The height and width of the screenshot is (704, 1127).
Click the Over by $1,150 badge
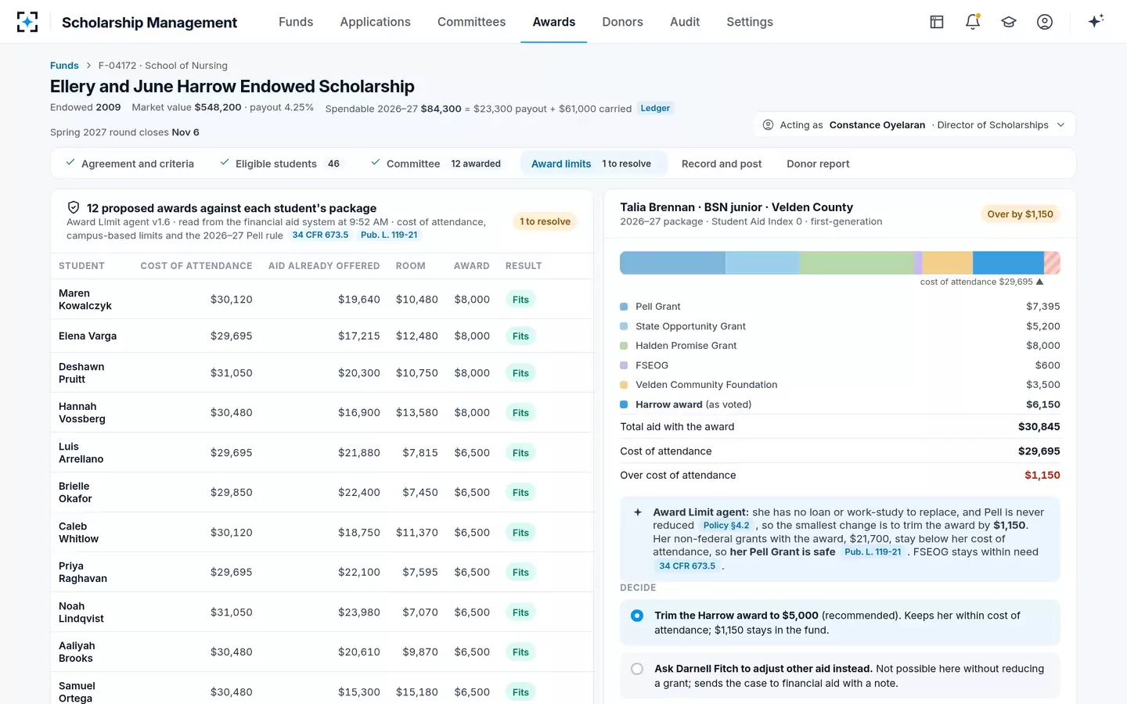[1020, 214]
